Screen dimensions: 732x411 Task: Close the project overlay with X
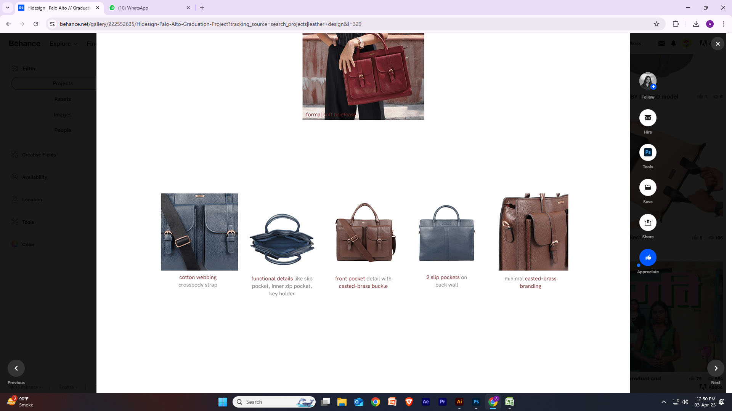pos(718,44)
